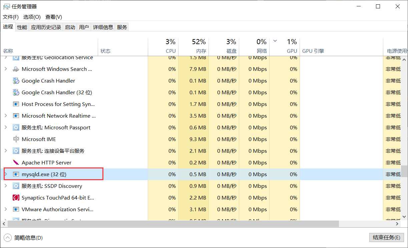Click the 3.5 MB memory value
Viewport: 408px width, 248px height.
(197, 116)
